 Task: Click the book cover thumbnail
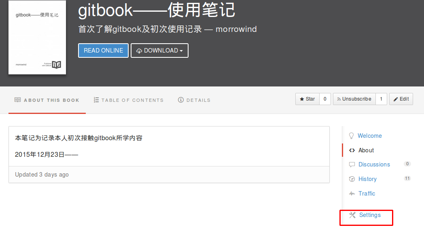(x=37, y=37)
